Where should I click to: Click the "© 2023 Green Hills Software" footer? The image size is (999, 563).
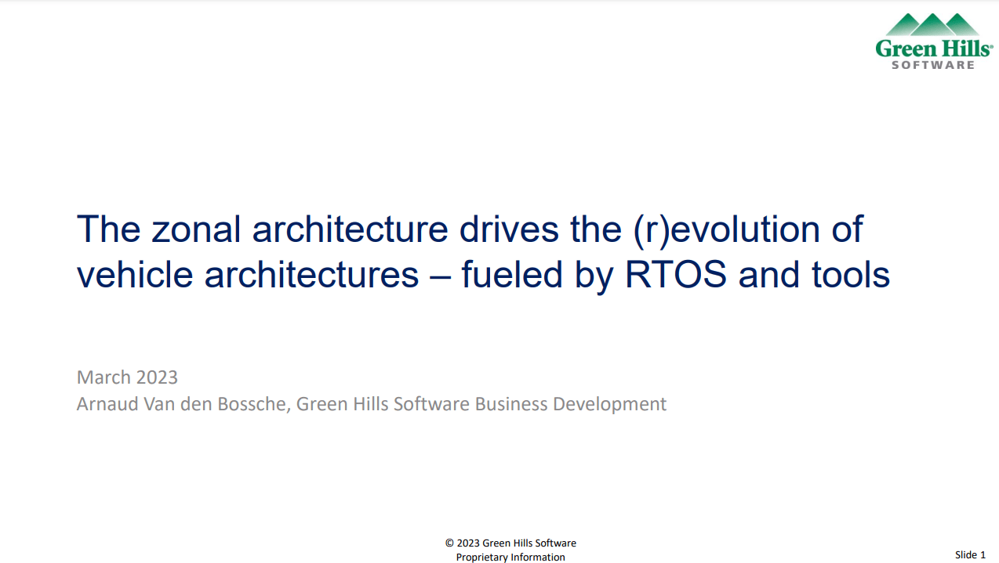click(510, 543)
